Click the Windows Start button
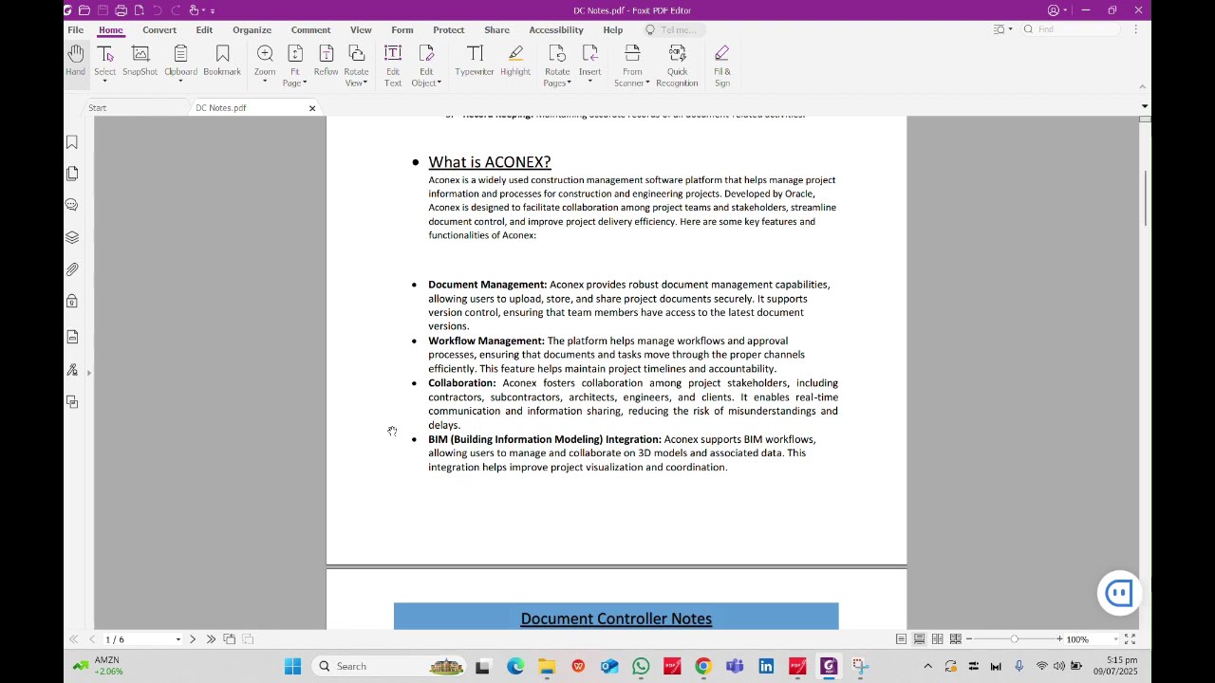Image resolution: width=1215 pixels, height=683 pixels. point(292,666)
